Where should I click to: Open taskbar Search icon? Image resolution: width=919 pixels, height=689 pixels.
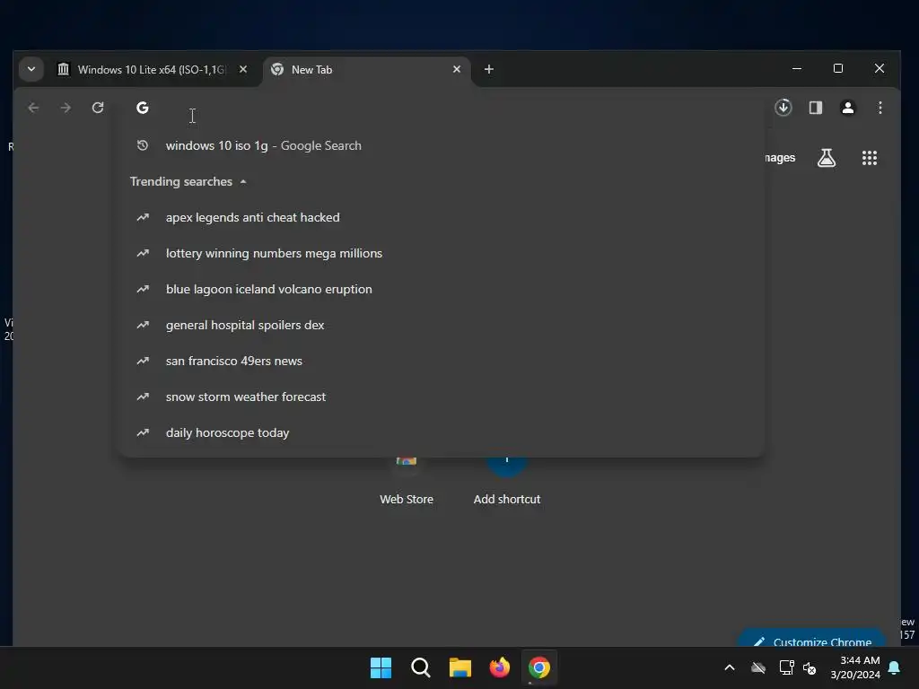[x=421, y=667]
